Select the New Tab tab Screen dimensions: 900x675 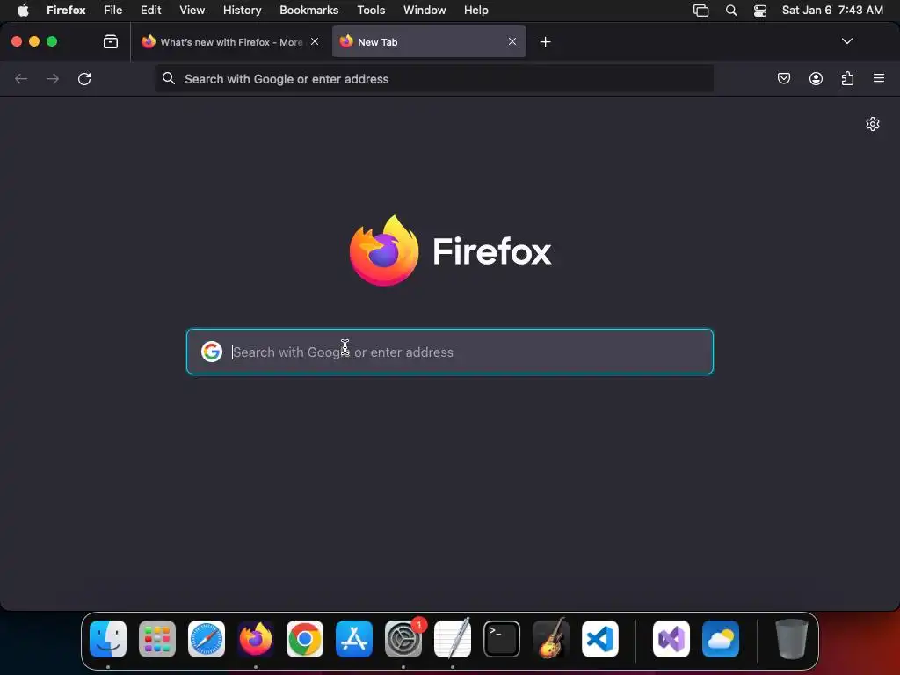click(429, 42)
